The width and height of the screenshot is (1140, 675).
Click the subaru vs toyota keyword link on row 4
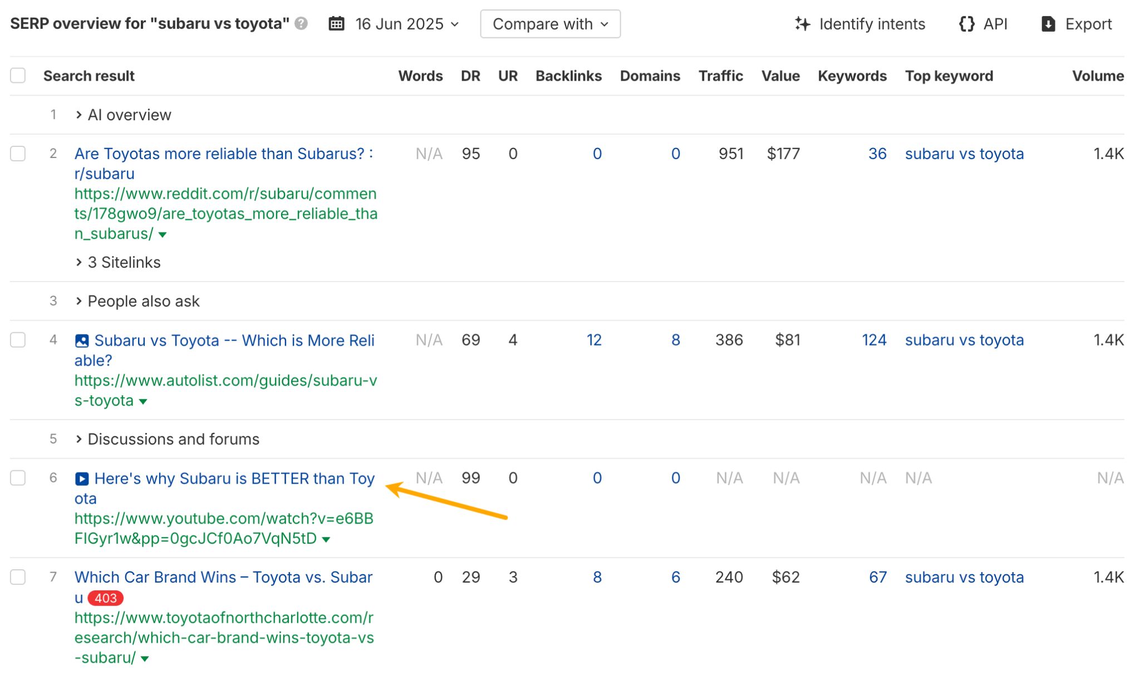[964, 340]
